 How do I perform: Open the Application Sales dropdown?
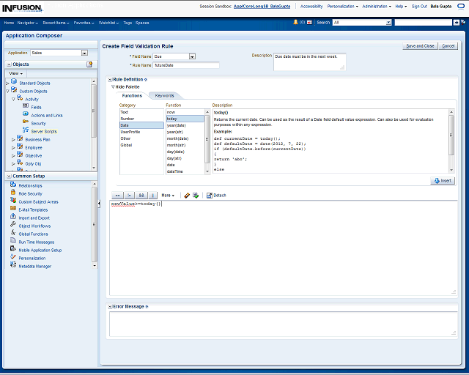pyautogui.click(x=84, y=53)
